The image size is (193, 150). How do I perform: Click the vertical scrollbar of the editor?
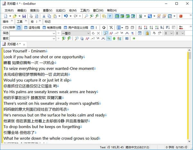click(189, 96)
